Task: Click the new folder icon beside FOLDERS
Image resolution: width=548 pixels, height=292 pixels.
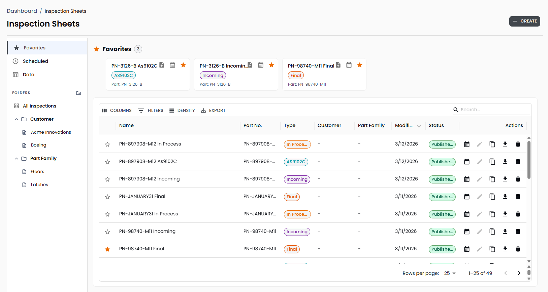Action: (78, 93)
